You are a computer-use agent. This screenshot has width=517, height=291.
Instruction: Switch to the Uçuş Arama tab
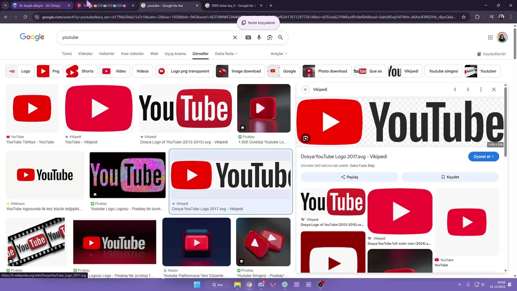click(175, 54)
